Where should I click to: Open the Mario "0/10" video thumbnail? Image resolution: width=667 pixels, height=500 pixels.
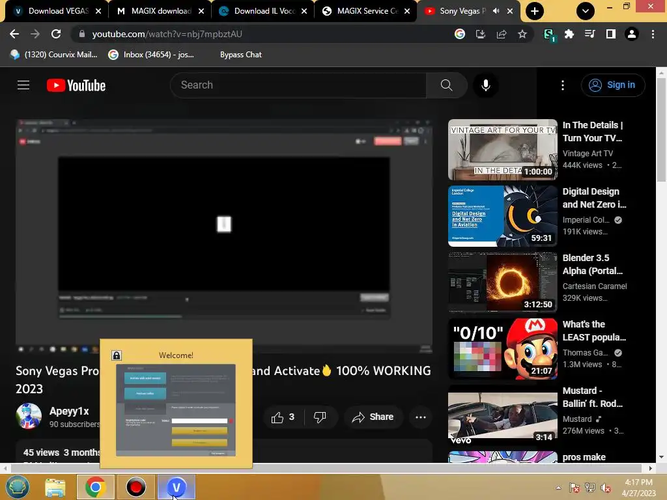click(503, 349)
